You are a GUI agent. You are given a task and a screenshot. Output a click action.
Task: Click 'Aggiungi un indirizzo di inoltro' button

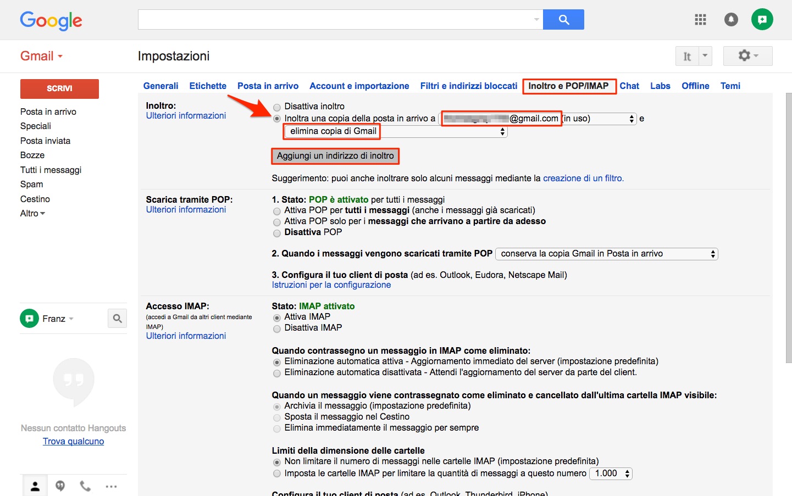click(x=335, y=156)
